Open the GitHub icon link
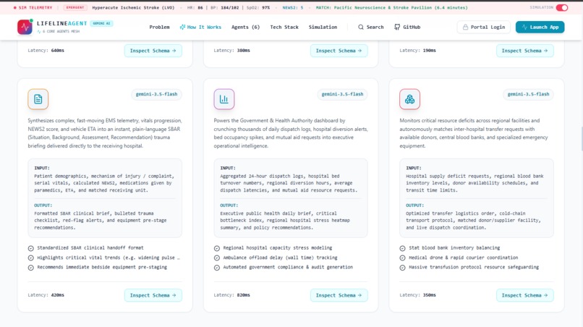Screen dimensions: 583x327 coord(397,27)
